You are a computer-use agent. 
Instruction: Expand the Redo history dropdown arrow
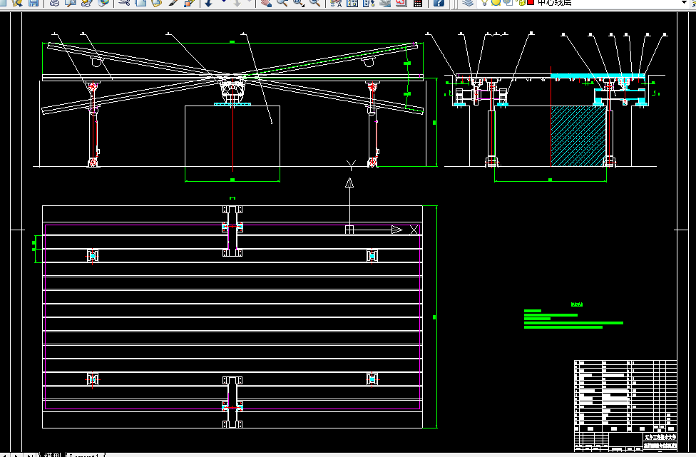click(250, 2)
